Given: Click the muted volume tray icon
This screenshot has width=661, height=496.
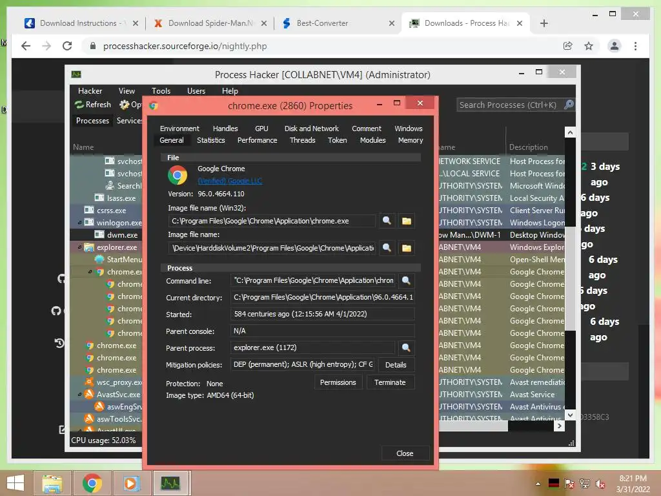Looking at the screenshot, I should (600, 484).
